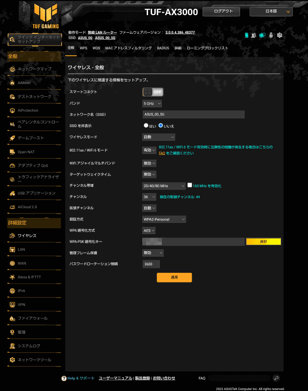Switch to the WPS tab
Image resolution: width=308 pixels, height=391 pixels.
point(84,48)
